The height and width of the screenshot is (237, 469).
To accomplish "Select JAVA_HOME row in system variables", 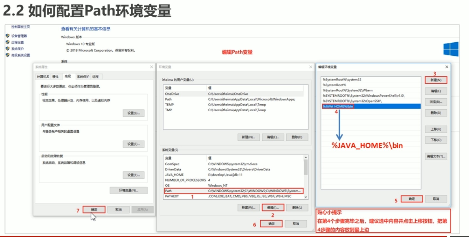I will coord(234,175).
